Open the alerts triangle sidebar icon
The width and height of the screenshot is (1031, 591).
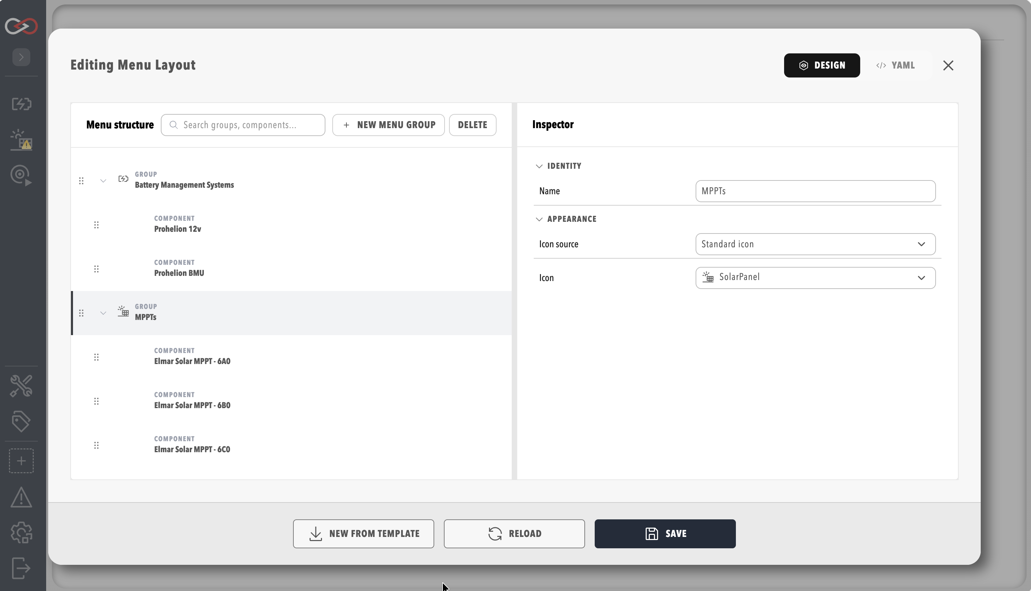(21, 497)
